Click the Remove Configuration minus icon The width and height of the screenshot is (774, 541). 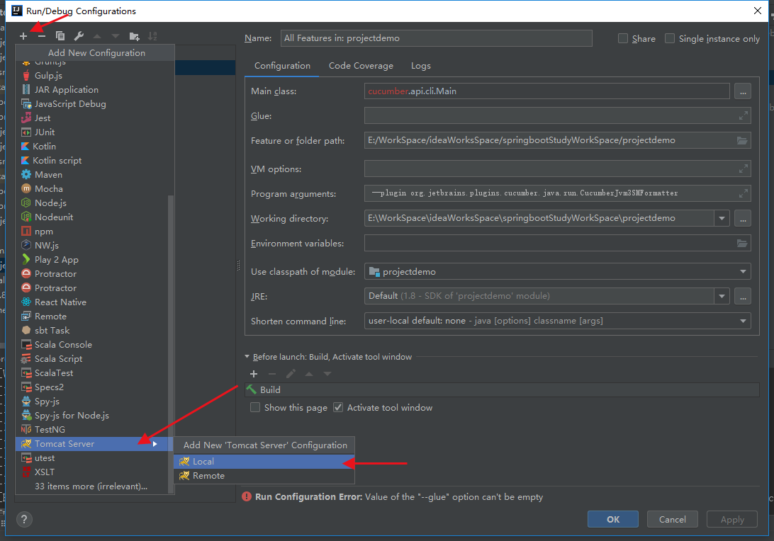[x=41, y=36]
